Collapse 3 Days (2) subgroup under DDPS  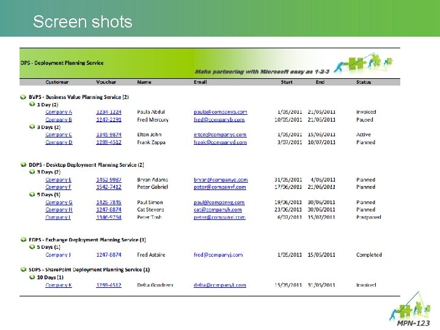(32, 172)
